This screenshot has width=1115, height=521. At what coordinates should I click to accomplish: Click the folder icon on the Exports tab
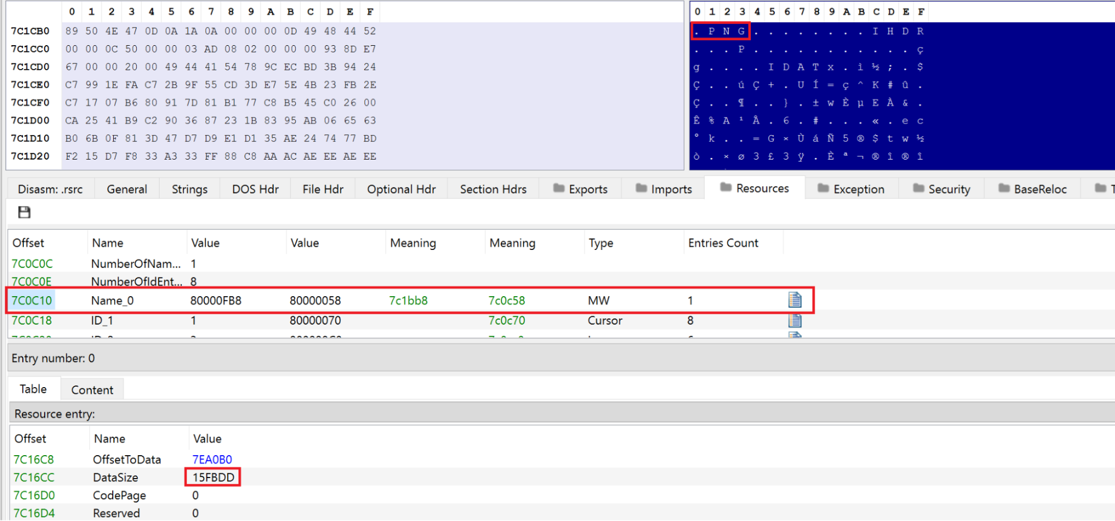pyautogui.click(x=559, y=189)
